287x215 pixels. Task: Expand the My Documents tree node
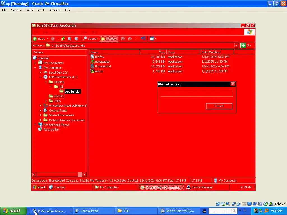[35, 63]
